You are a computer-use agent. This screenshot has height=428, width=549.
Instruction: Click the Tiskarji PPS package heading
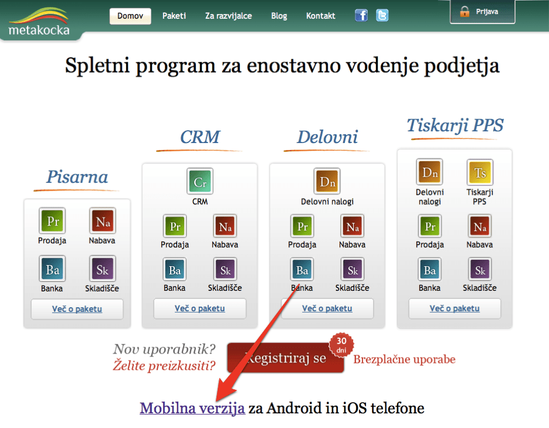pos(455,125)
